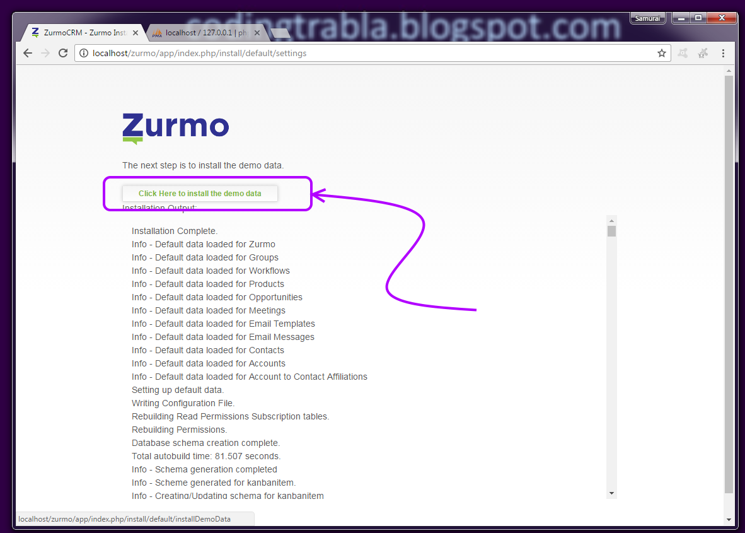Open Chrome's three-dot menu
The height and width of the screenshot is (533, 745).
(x=723, y=53)
